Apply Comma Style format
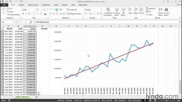Image resolution: width=182 pixels, height=102 pixels. click(x=94, y=14)
